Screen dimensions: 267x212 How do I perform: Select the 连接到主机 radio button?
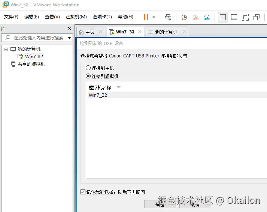[x=88, y=68]
